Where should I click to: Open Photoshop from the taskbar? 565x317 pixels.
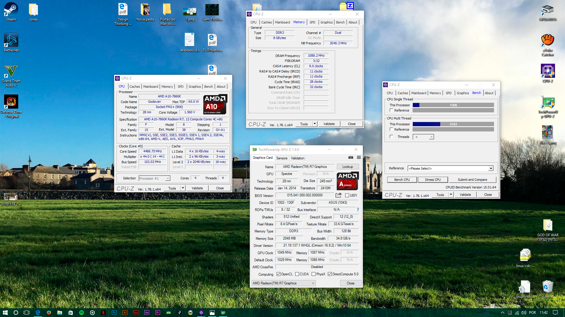tap(114, 313)
